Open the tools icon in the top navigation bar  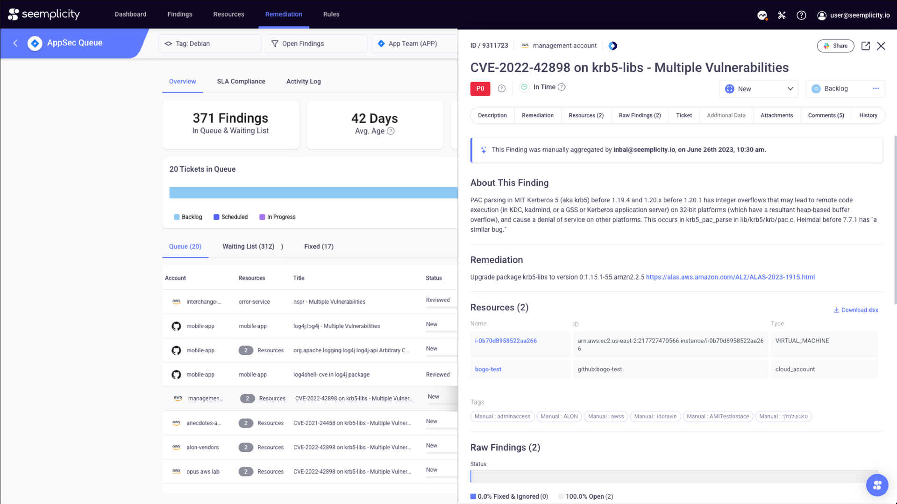782,15
